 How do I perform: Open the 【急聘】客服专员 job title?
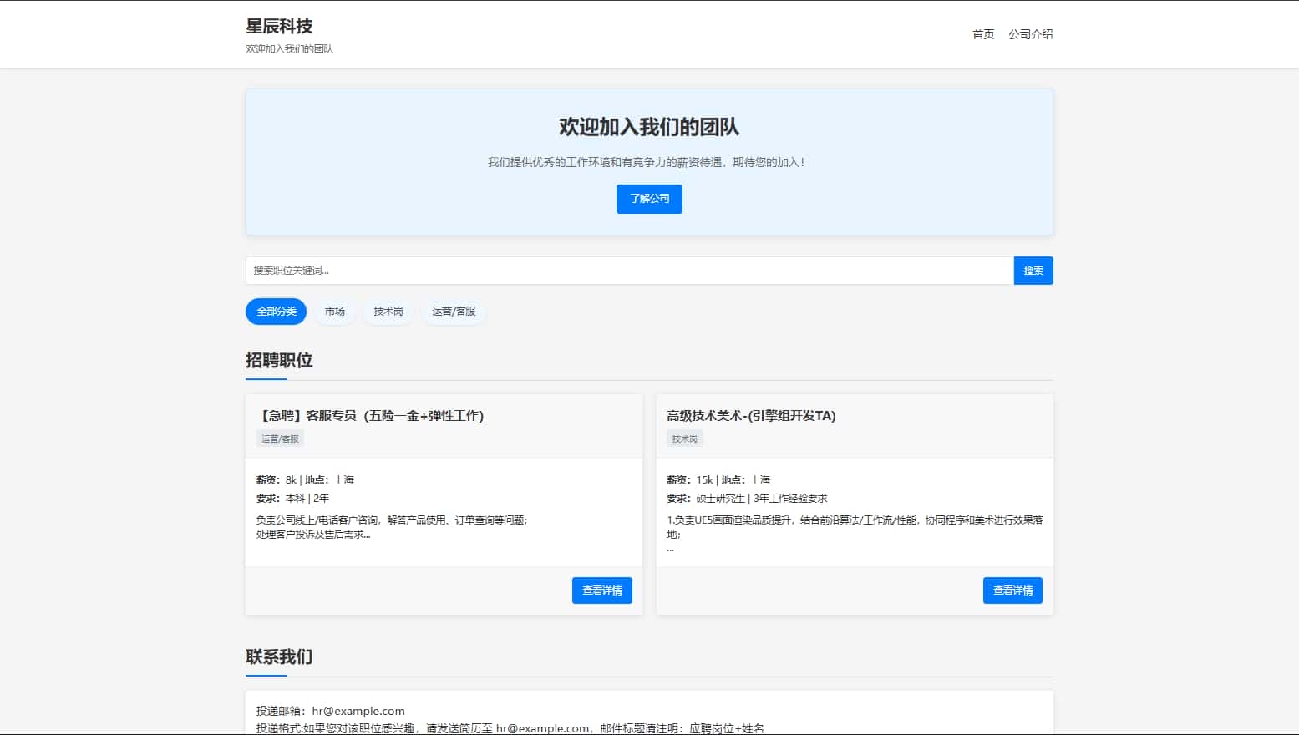[370, 415]
